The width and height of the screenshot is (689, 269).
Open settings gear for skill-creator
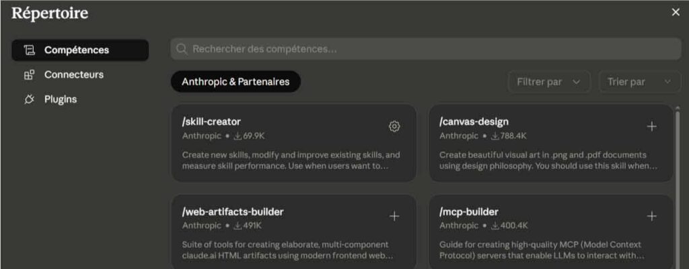394,127
